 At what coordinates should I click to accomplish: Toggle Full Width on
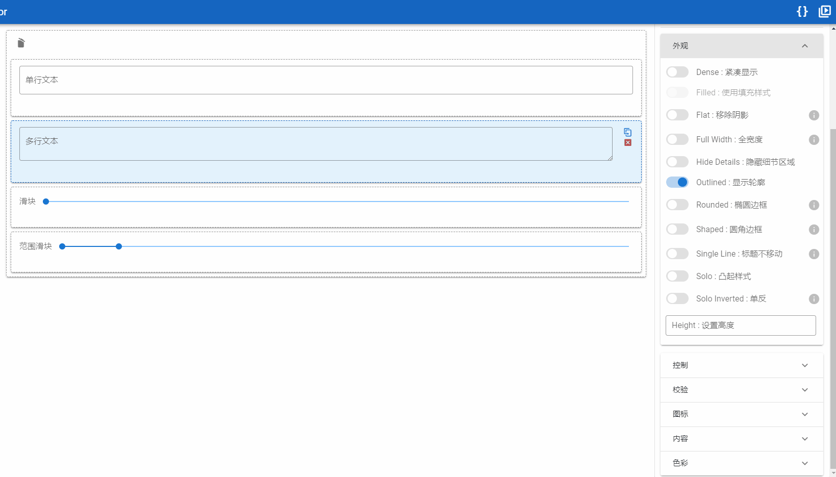coord(677,139)
